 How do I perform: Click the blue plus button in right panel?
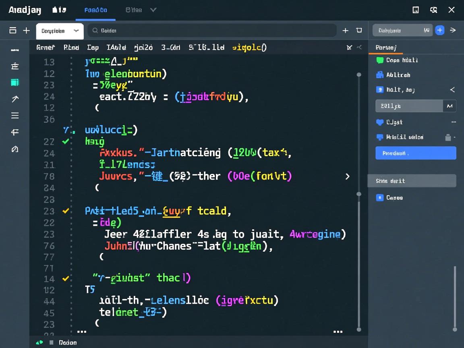(x=439, y=30)
